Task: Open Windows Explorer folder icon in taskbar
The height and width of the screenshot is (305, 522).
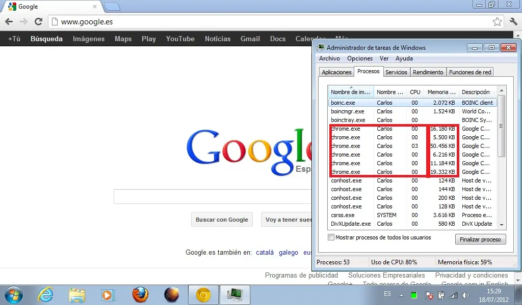Action: coord(77,295)
